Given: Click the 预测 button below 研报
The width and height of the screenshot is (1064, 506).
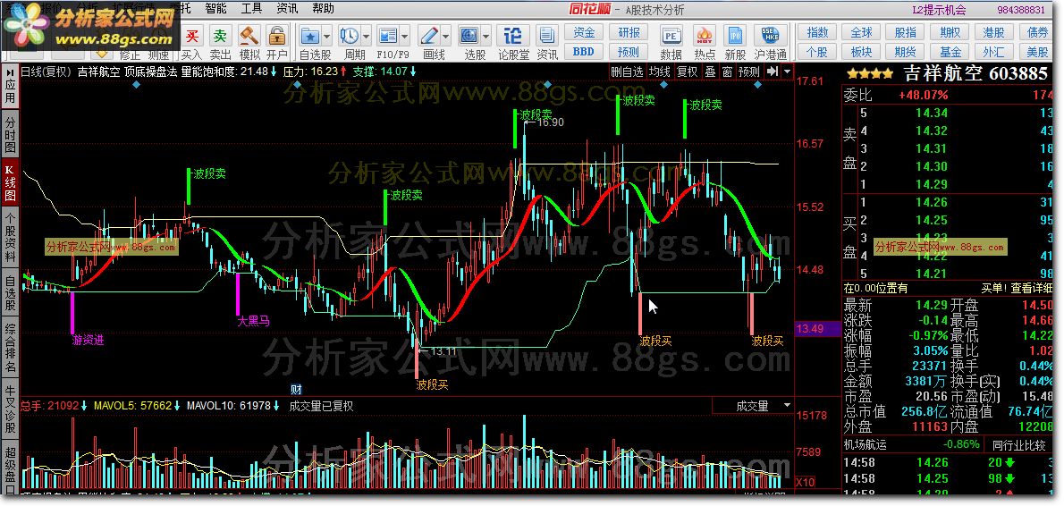Looking at the screenshot, I should (629, 52).
